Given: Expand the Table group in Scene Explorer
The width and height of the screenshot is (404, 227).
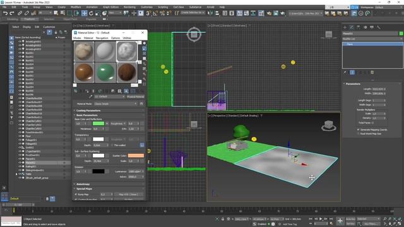Looking at the screenshot, I should click(x=16, y=174).
